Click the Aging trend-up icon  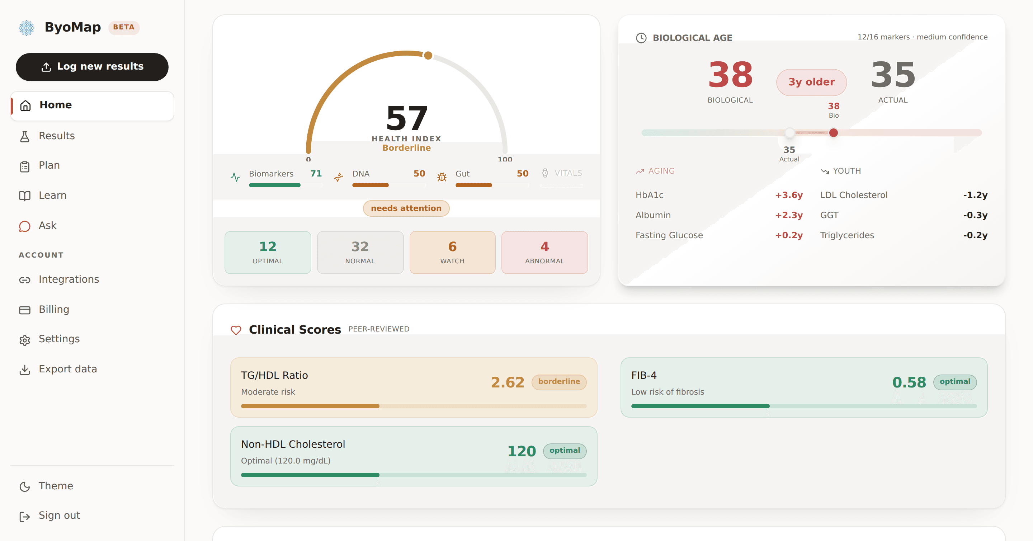pyautogui.click(x=640, y=171)
